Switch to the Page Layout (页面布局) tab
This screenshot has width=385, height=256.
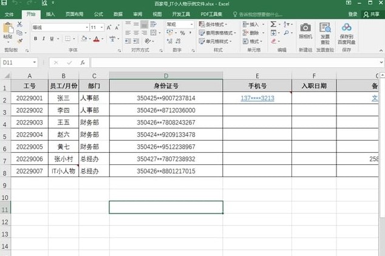pos(74,14)
